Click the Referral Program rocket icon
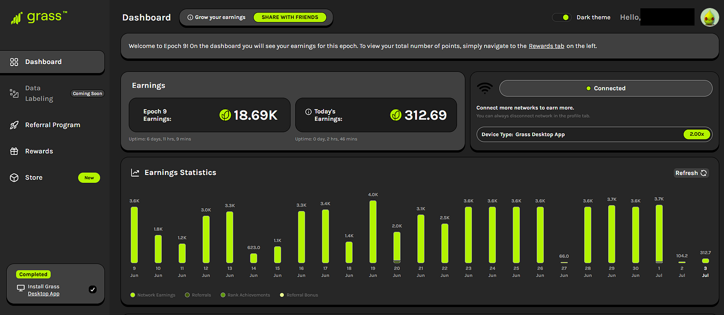The height and width of the screenshot is (315, 724). [x=14, y=125]
